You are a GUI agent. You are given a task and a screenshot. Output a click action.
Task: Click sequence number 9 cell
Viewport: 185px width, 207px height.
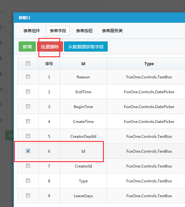click(x=49, y=196)
